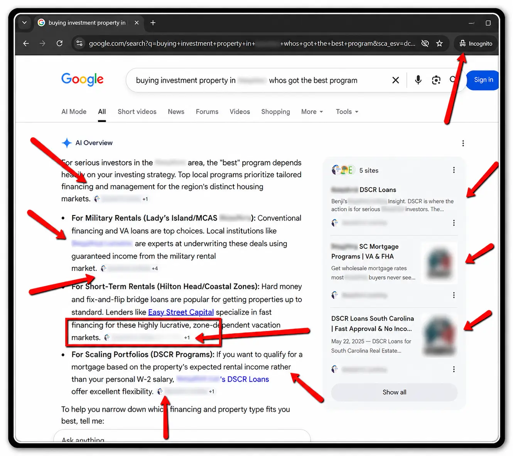
Task: Open the 5 sites panel options menu
Action: tap(454, 170)
